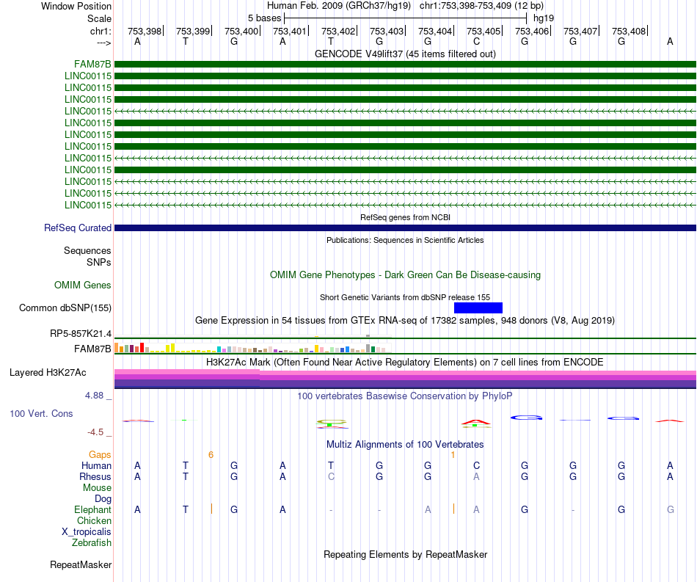Click the Sequences track label

(87, 251)
